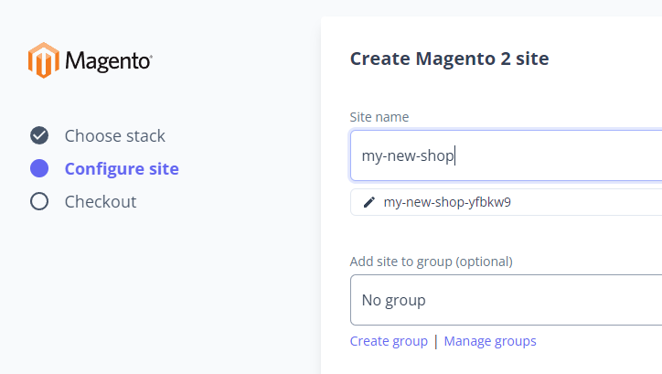Click the pencil edit icon for site slug
The image size is (662, 374).
tap(369, 202)
